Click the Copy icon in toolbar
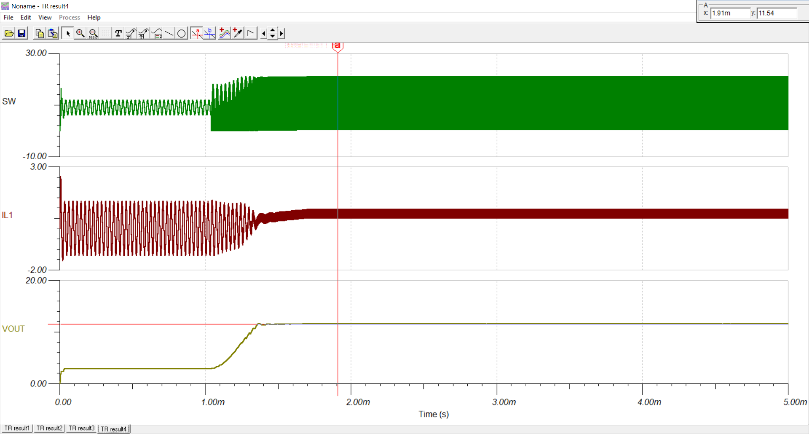Image resolution: width=809 pixels, height=434 pixels. tap(40, 33)
